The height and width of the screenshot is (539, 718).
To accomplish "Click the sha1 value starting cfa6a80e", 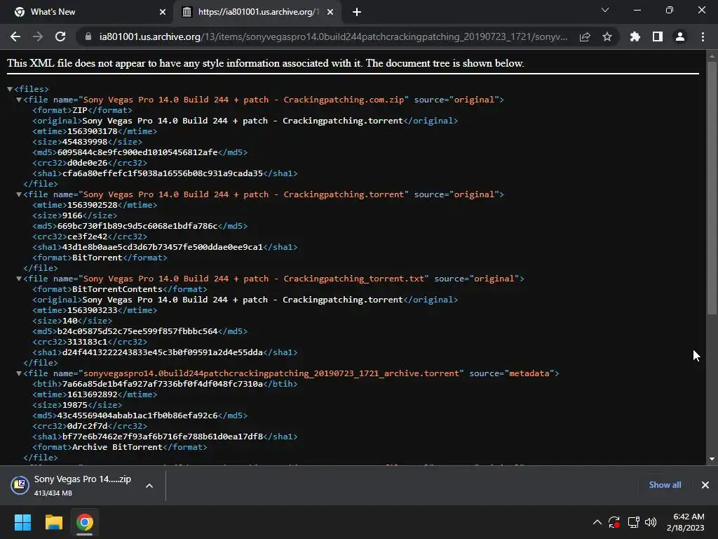I will (163, 173).
